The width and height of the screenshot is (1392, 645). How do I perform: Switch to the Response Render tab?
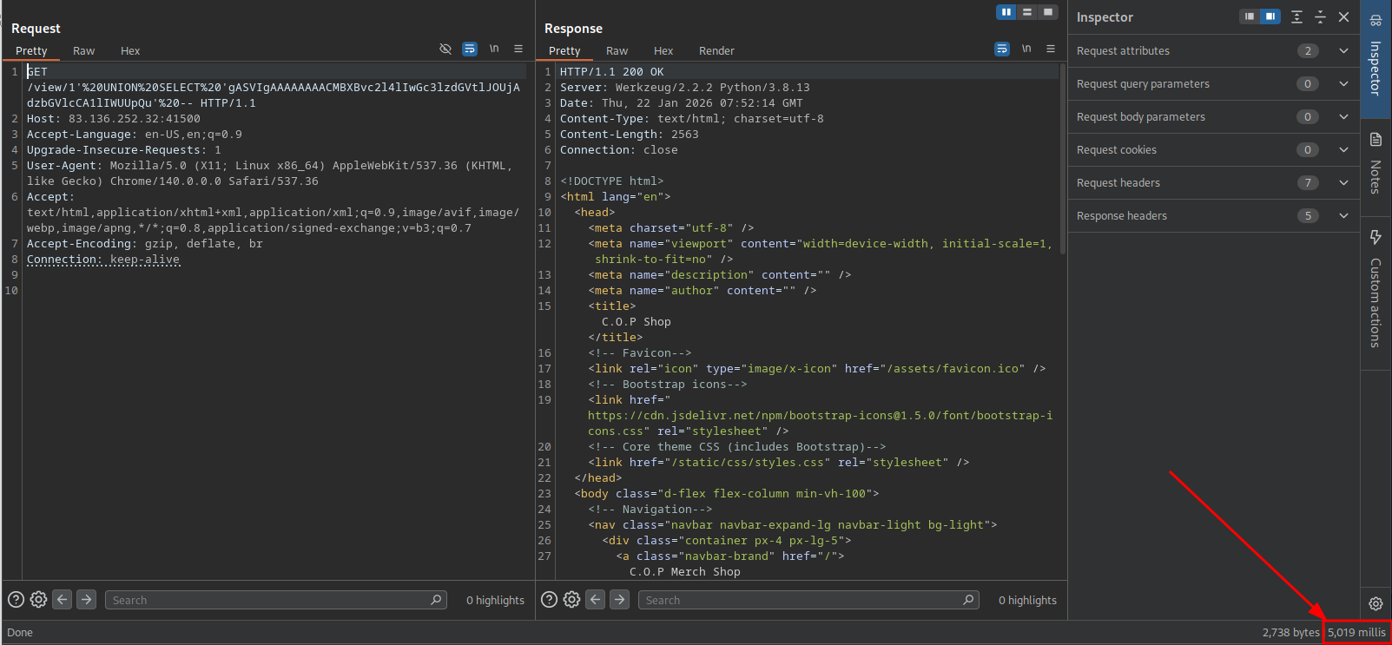coord(716,51)
